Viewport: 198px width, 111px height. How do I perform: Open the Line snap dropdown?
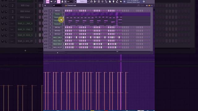70,2
